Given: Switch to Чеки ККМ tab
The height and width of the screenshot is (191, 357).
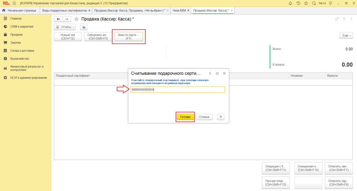Looking at the screenshot, I should (179, 10).
